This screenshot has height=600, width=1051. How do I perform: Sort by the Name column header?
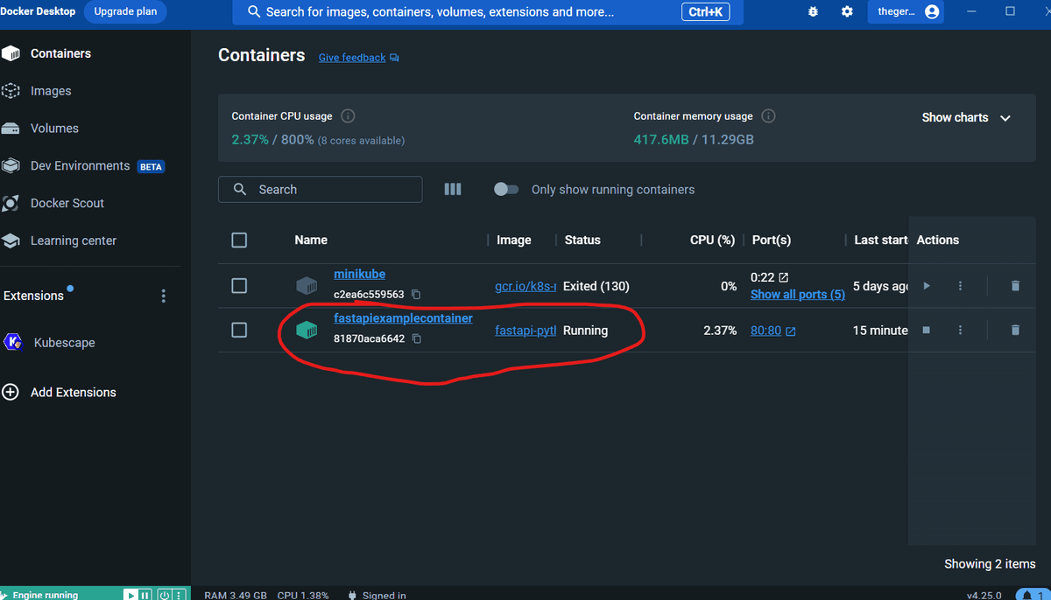(311, 240)
